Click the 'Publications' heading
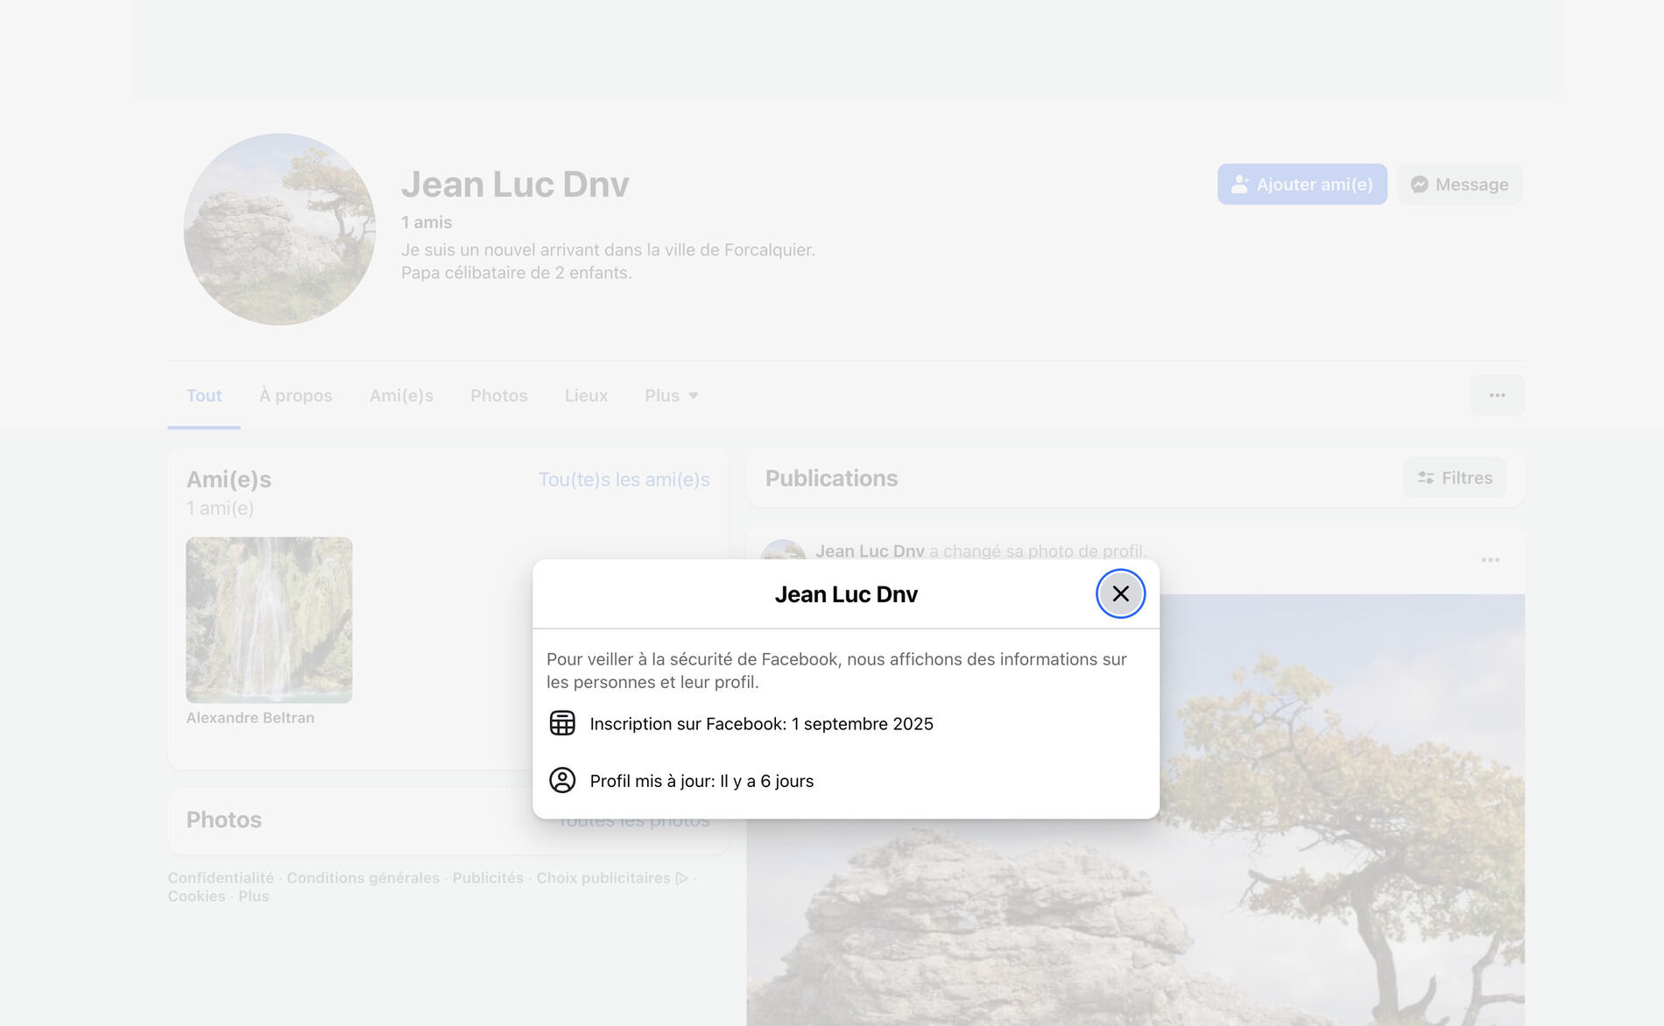 (x=831, y=478)
